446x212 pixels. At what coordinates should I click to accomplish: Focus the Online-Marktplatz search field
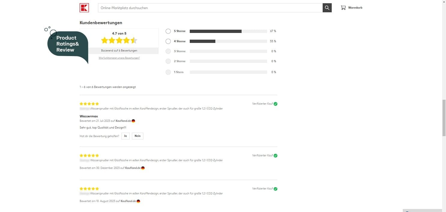point(210,8)
